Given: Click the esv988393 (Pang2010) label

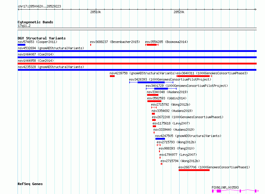Looking at the screenshot, I should 177,148.
